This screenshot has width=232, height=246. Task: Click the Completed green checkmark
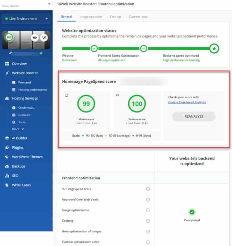click(192, 212)
